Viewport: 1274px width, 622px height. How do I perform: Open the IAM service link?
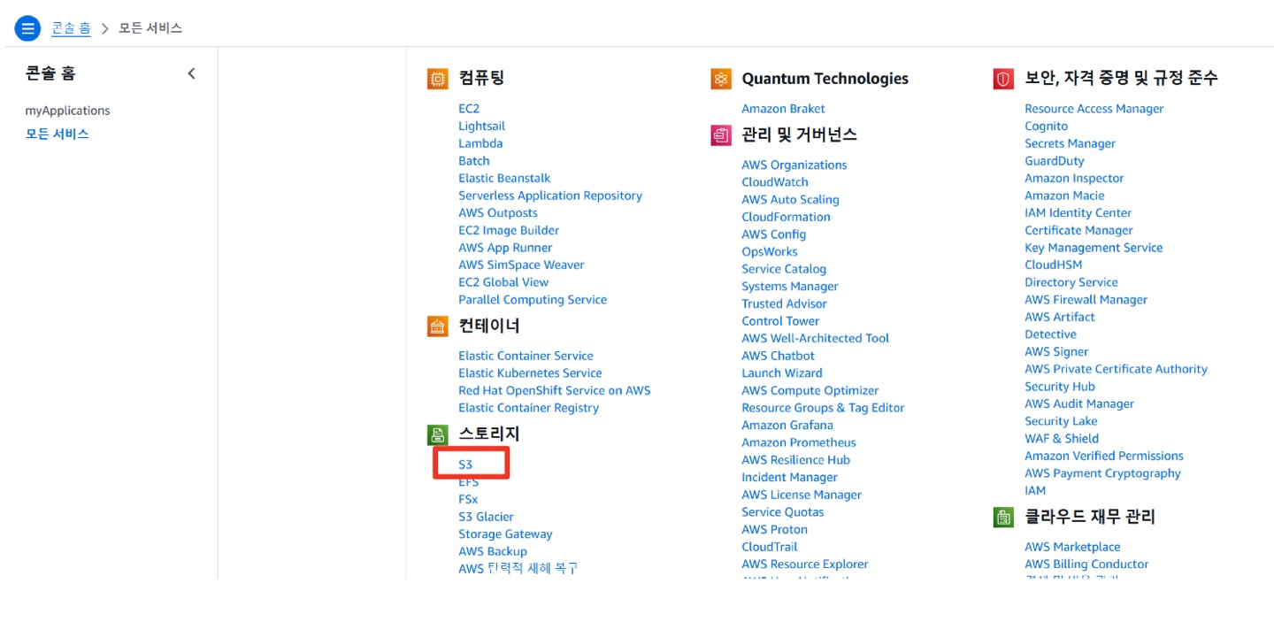coord(1035,490)
